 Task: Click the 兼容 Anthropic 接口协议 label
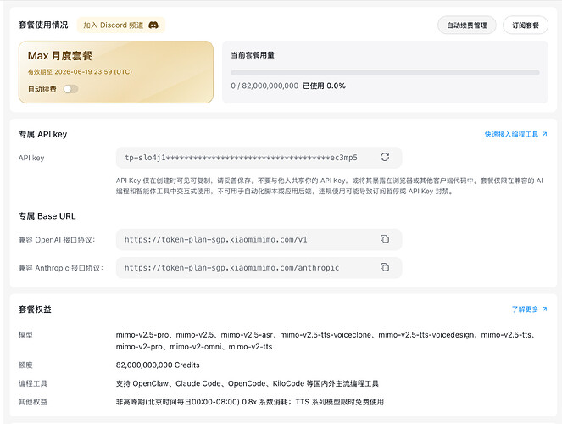[x=61, y=268]
